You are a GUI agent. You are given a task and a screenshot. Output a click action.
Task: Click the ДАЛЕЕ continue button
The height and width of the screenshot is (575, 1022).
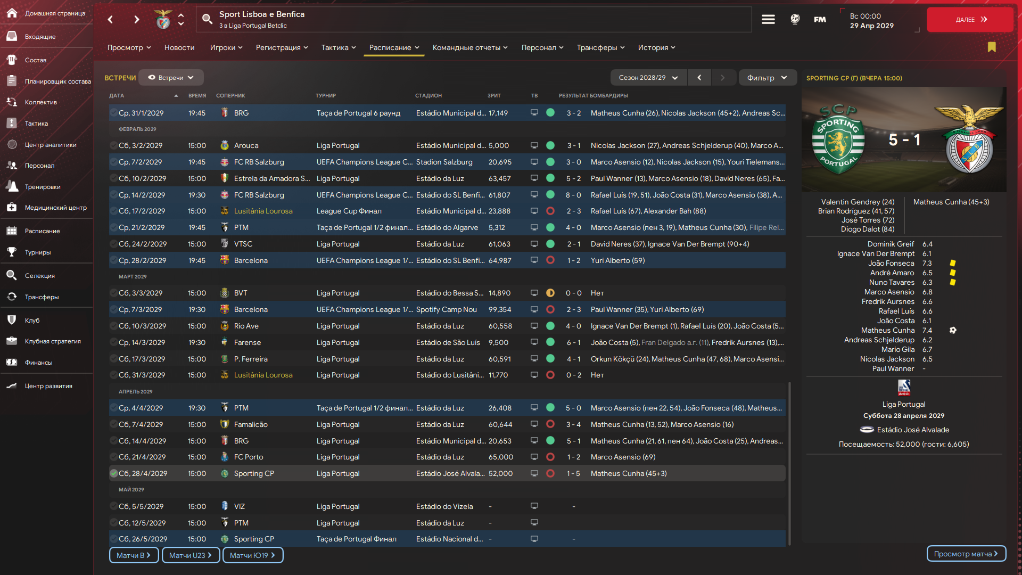point(970,20)
